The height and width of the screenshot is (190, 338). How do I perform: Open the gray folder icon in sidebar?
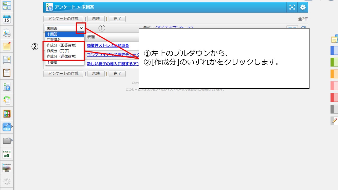[x=7, y=141]
